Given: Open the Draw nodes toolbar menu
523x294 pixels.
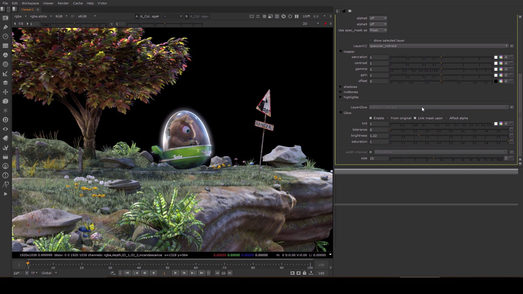Looking at the screenshot, I should click(5, 27).
